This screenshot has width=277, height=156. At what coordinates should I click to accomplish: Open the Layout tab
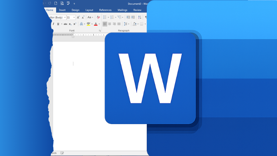[x=89, y=10]
